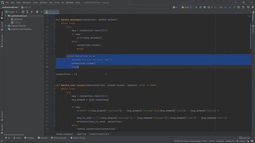
Task: Open Project panel options gear
Action: 37,12
